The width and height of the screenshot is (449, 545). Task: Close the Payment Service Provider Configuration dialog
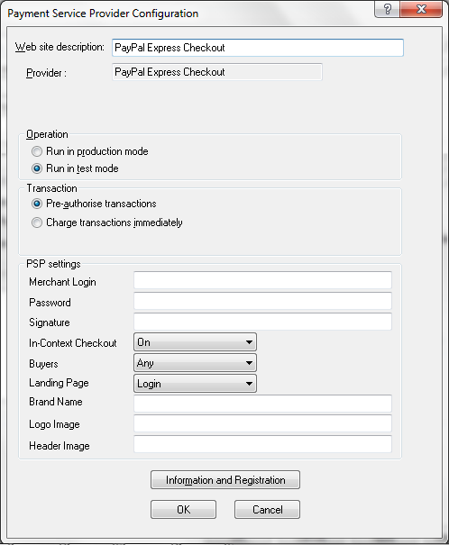point(421,9)
